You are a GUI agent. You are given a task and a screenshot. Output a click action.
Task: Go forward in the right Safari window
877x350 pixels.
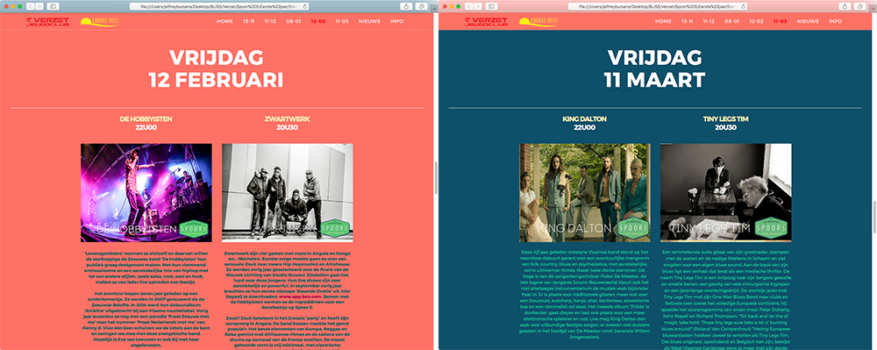tap(477, 6)
